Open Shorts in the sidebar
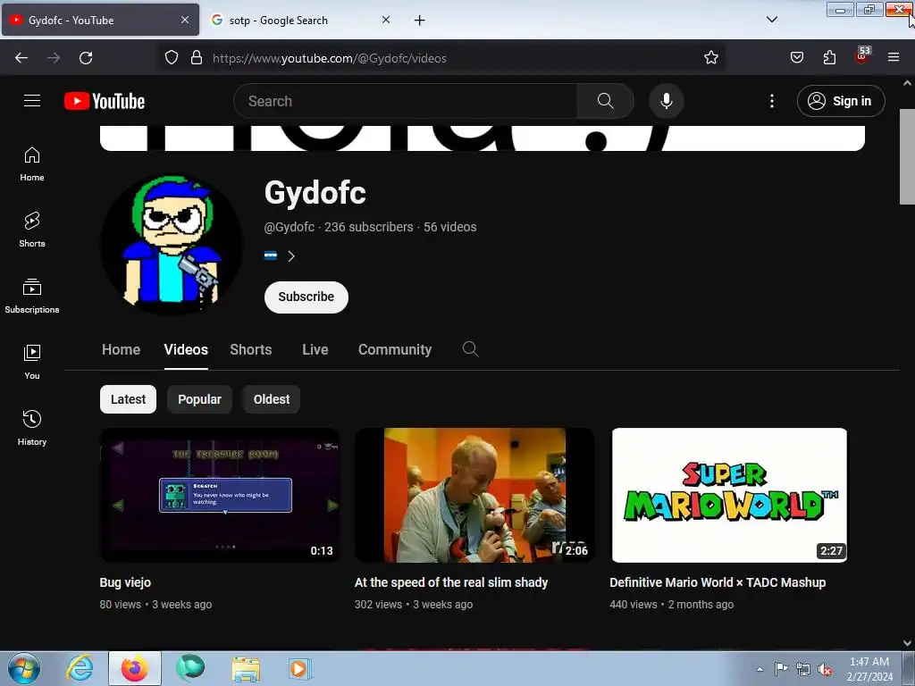 (x=32, y=230)
